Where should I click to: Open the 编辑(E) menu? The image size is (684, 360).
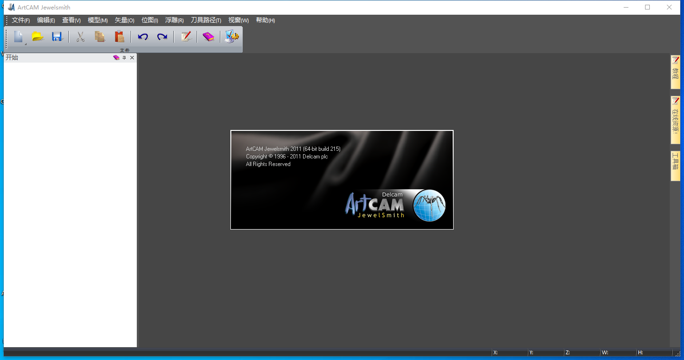(46, 20)
